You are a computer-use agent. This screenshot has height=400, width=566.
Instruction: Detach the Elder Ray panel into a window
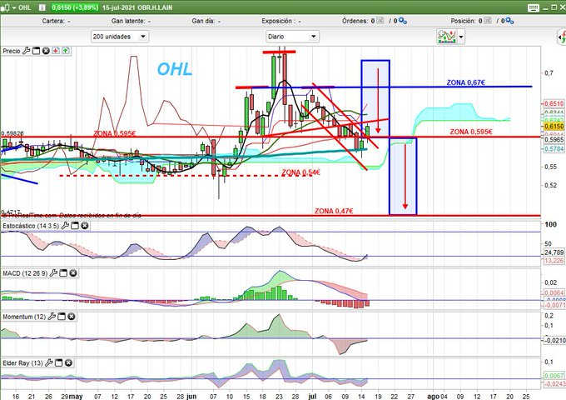point(58,362)
